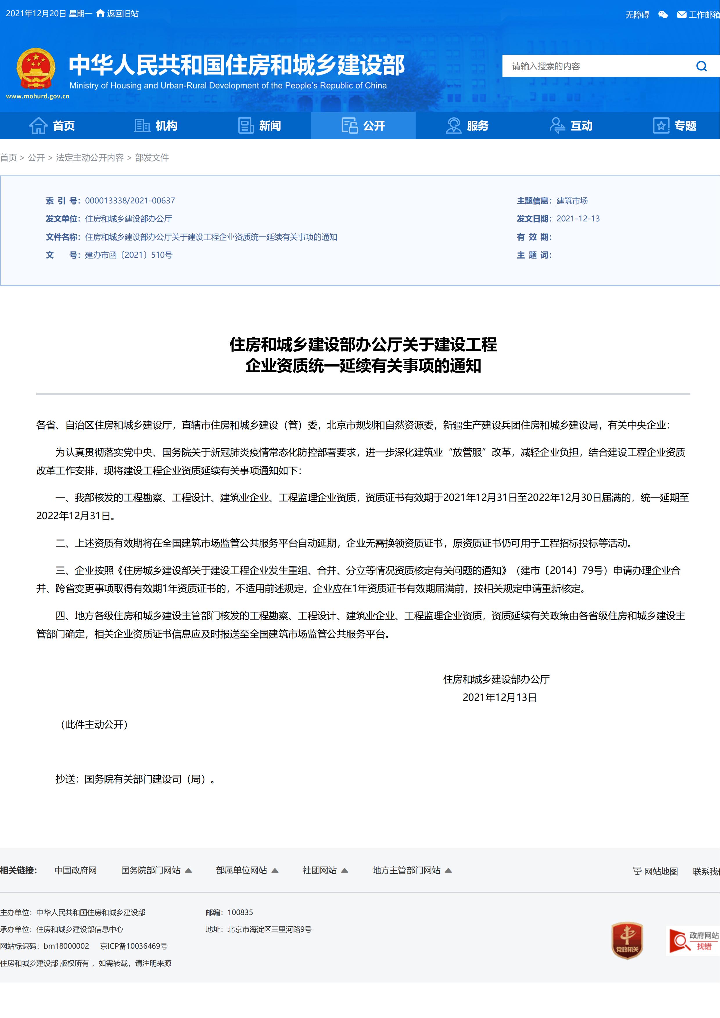This screenshot has height=1018, width=720.
Task: Expand the 地方主管部门网站 list
Action: point(448,870)
